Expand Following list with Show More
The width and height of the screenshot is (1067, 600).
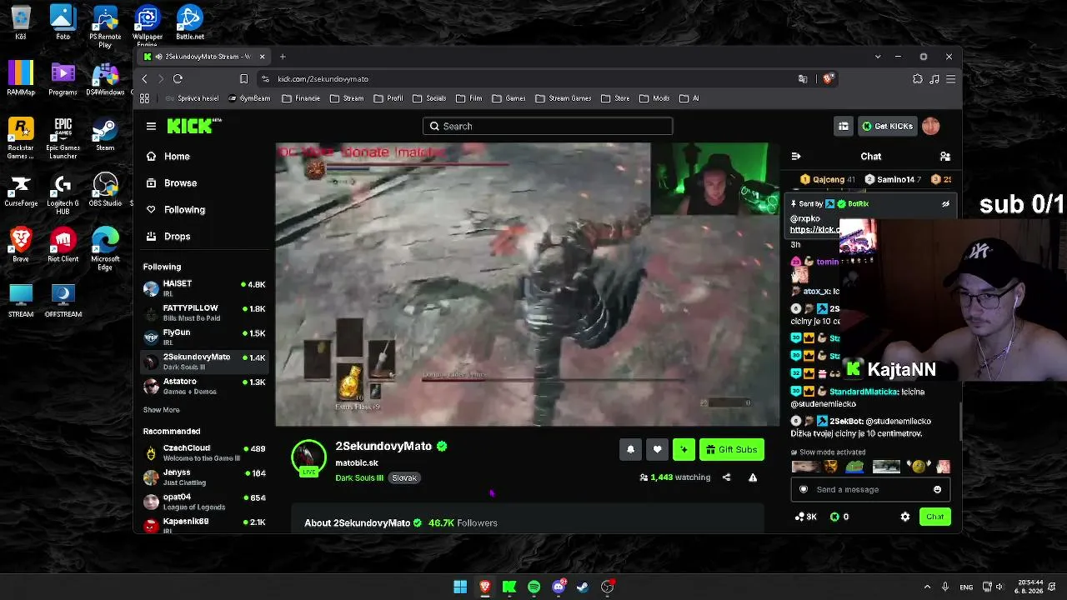(161, 410)
